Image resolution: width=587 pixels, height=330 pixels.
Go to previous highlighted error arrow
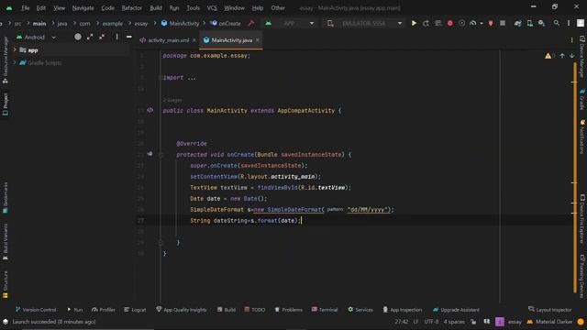pos(562,56)
